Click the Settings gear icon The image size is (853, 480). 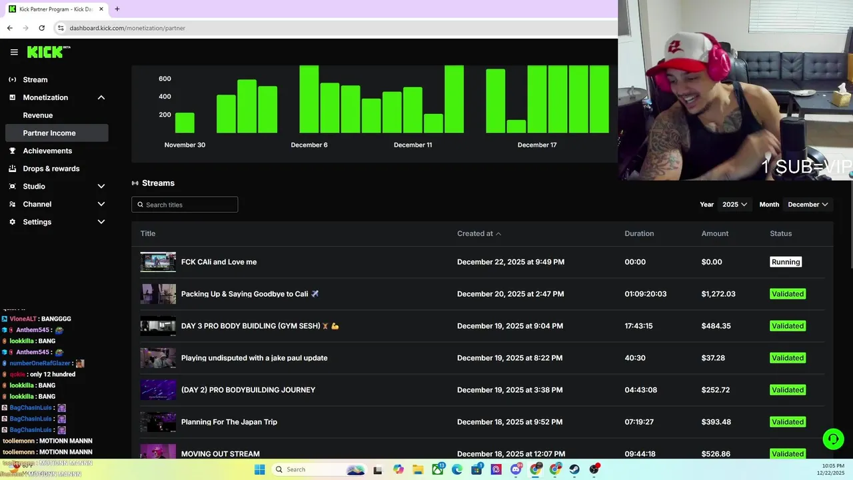click(x=12, y=222)
